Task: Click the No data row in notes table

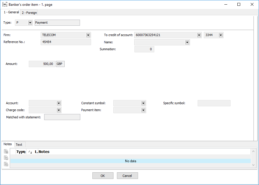Action: click(x=131, y=161)
